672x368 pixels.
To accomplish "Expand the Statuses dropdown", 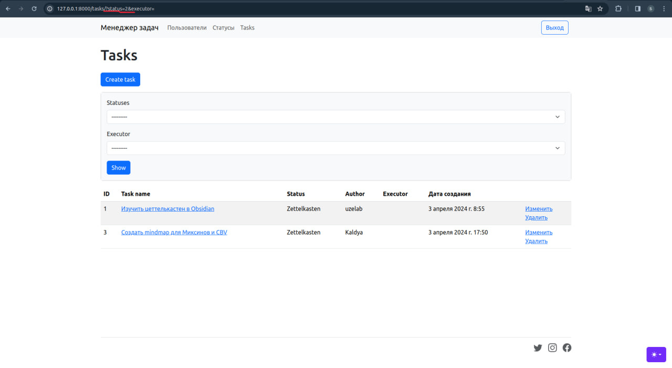I will [x=336, y=117].
